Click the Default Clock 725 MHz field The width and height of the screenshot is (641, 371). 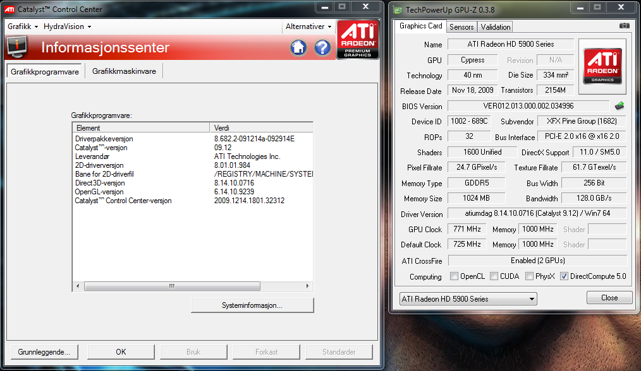click(467, 244)
